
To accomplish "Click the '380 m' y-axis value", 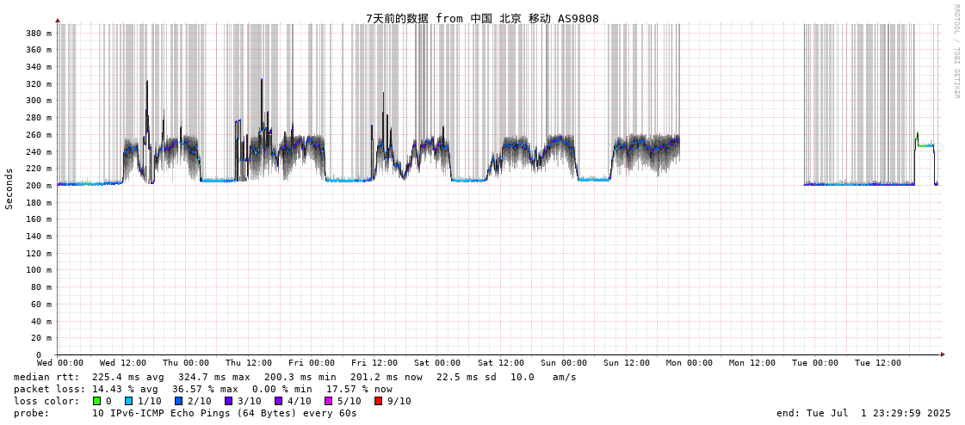I will click(39, 34).
